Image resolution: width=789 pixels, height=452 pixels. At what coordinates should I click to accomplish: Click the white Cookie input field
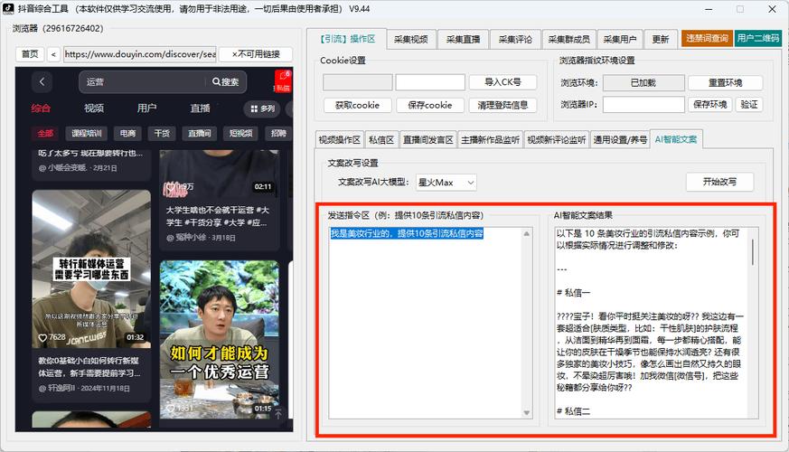pyautogui.click(x=430, y=82)
